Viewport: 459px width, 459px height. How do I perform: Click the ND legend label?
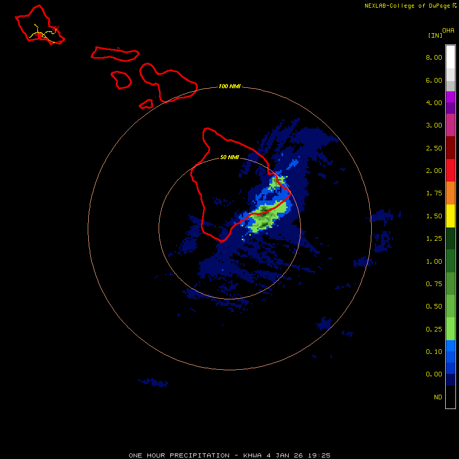coord(438,397)
